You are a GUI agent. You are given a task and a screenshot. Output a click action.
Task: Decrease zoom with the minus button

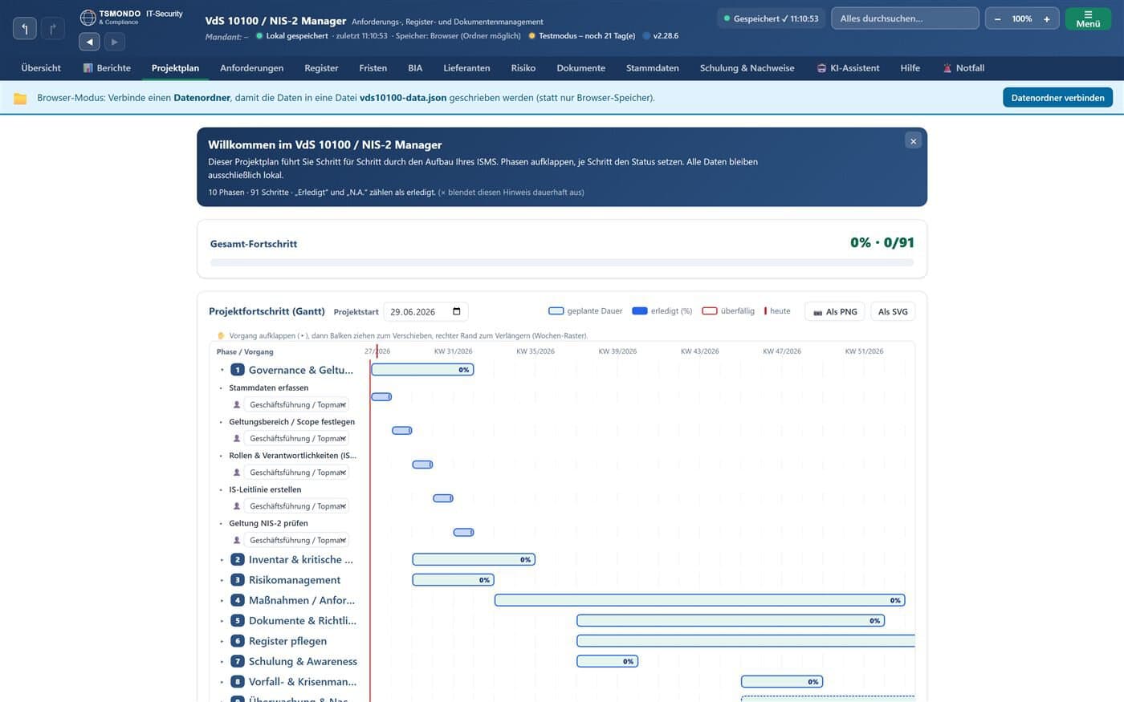click(997, 18)
